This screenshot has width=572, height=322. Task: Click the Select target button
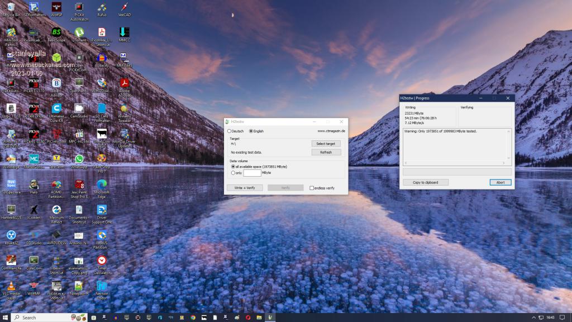(326, 144)
